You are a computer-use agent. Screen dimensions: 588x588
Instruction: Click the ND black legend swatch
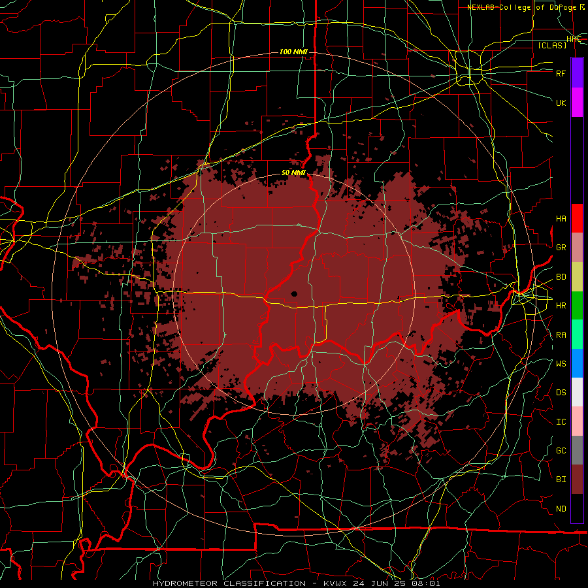[577, 508]
